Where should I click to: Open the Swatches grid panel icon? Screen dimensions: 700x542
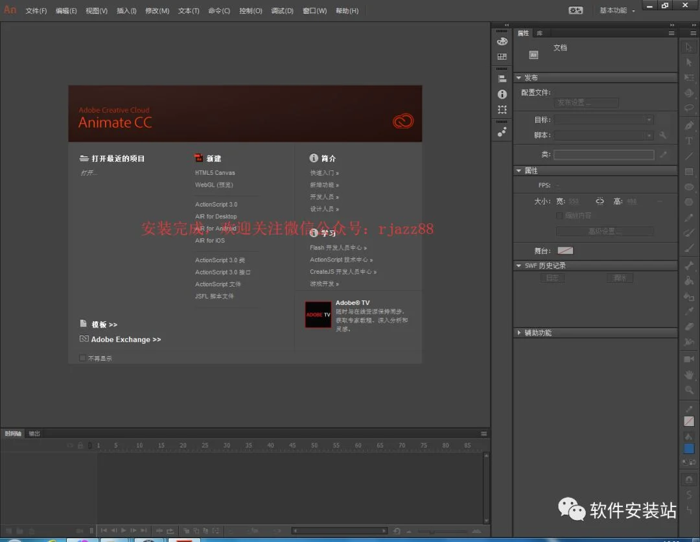pyautogui.click(x=502, y=56)
